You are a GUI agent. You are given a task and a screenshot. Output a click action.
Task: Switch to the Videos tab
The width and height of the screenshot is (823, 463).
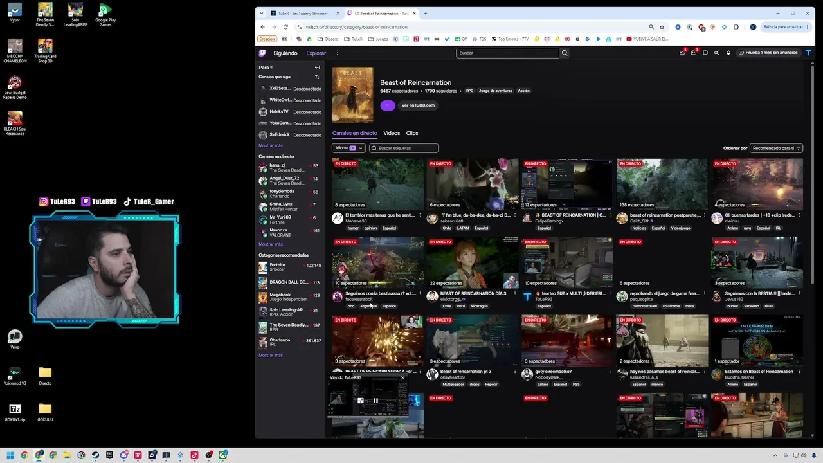pos(392,133)
